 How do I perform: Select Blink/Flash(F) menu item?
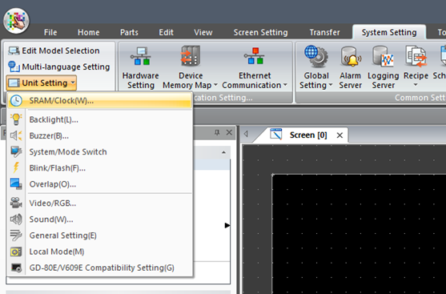coord(99,168)
